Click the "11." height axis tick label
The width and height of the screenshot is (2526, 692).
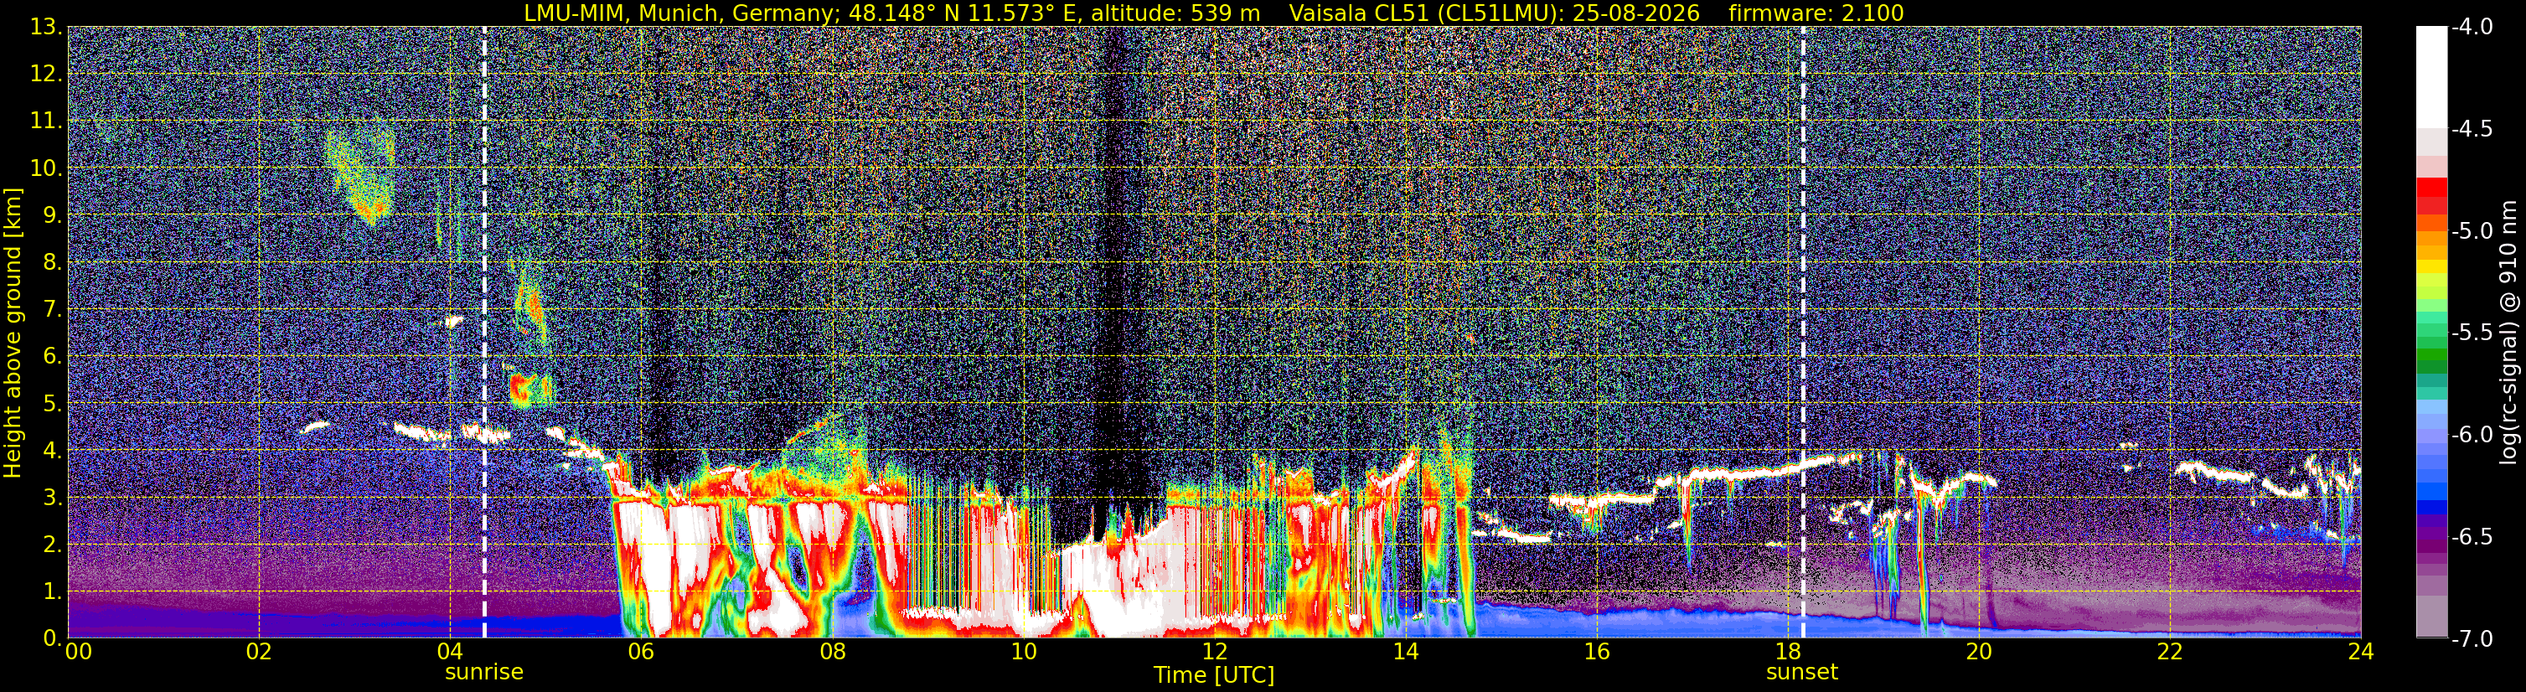tap(46, 121)
